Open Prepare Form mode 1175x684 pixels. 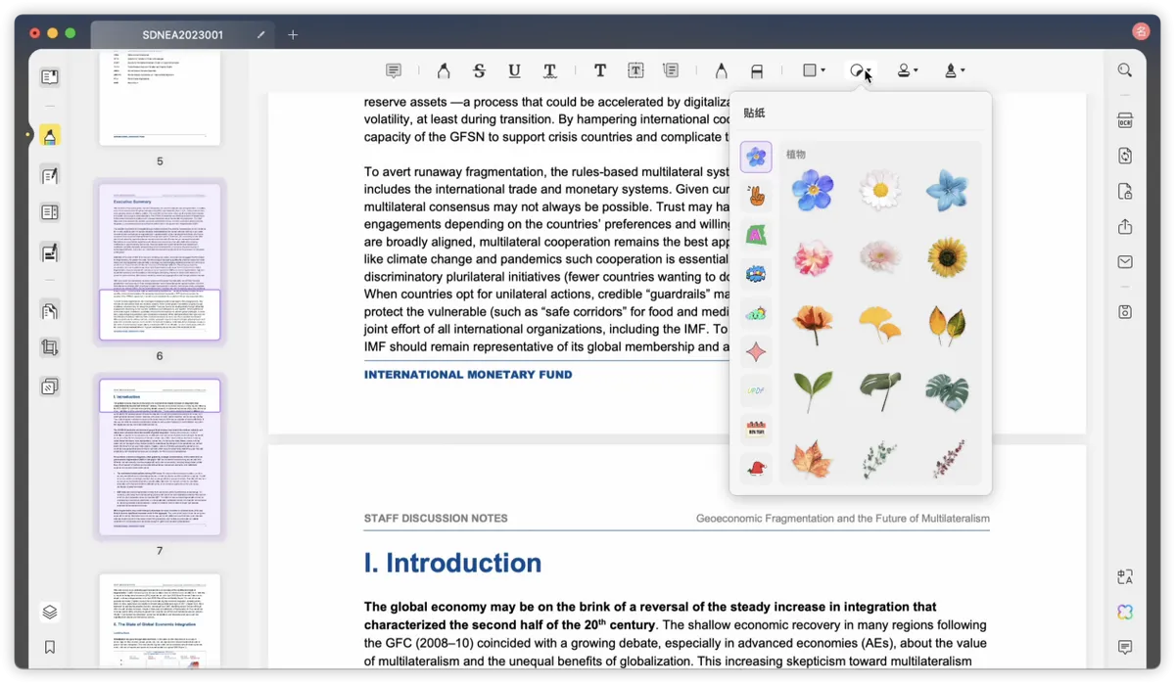coord(50,212)
